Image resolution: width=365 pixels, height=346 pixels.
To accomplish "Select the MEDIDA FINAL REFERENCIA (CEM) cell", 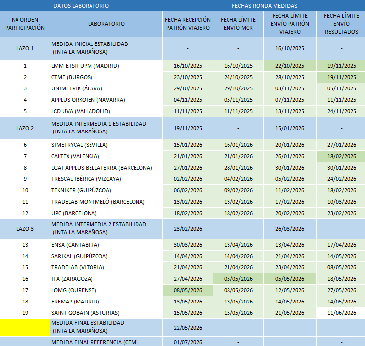I will tap(106, 342).
